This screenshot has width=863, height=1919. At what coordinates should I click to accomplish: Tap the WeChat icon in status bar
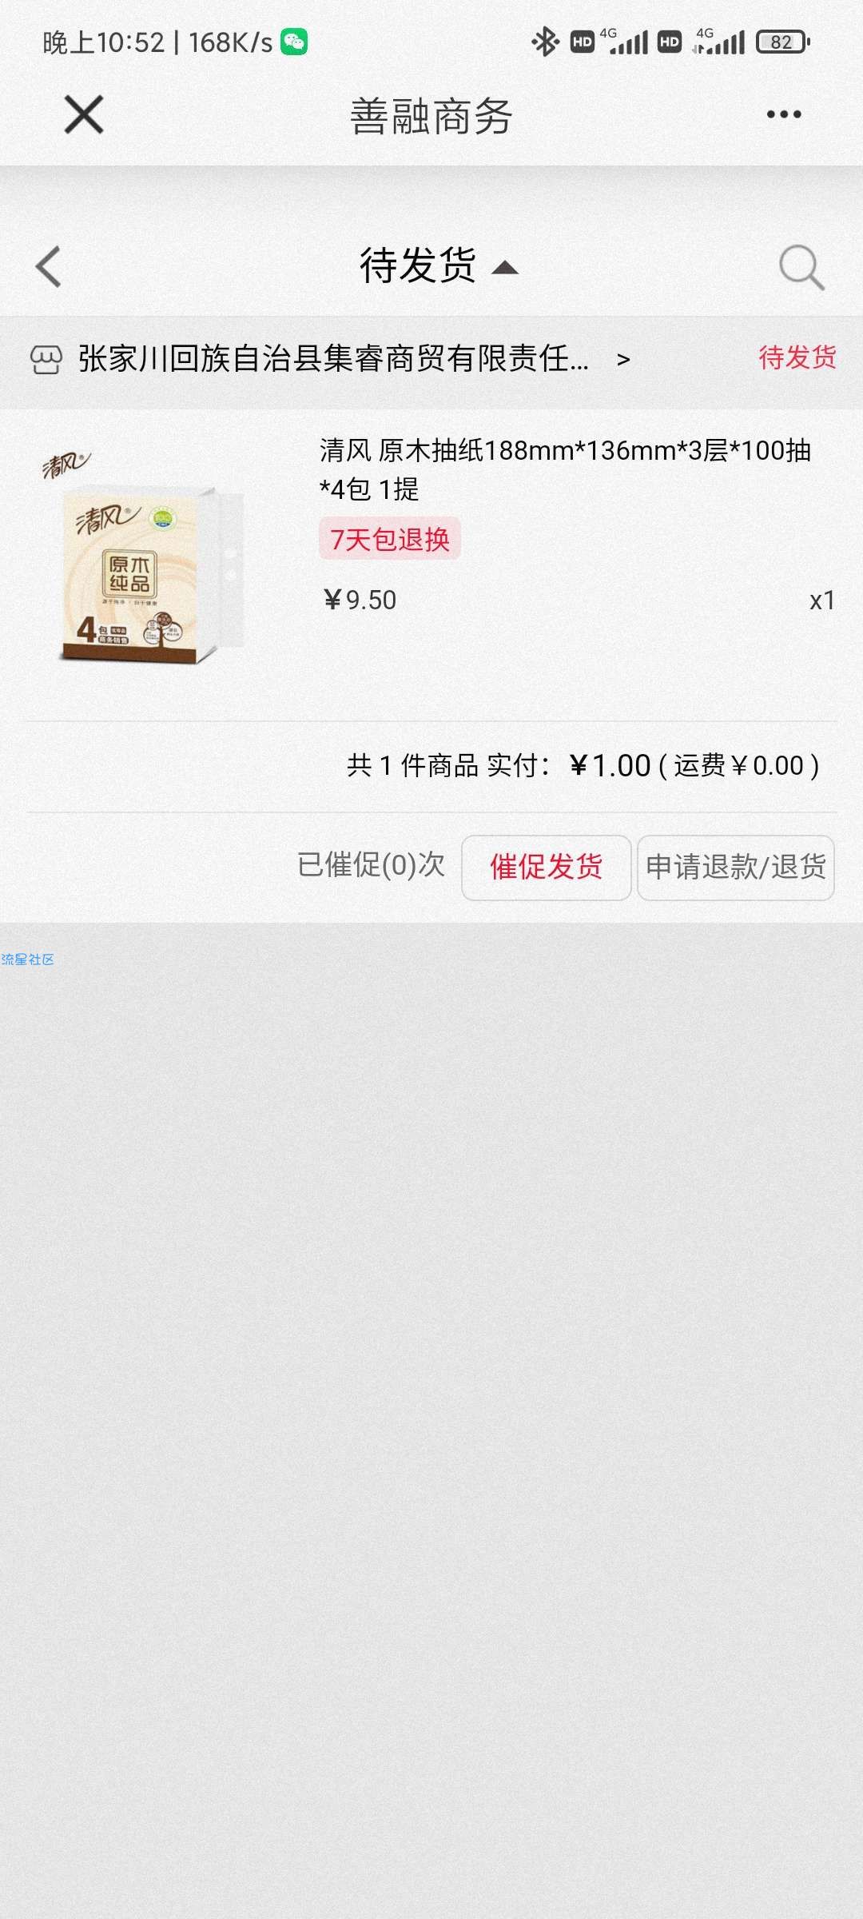[x=294, y=42]
